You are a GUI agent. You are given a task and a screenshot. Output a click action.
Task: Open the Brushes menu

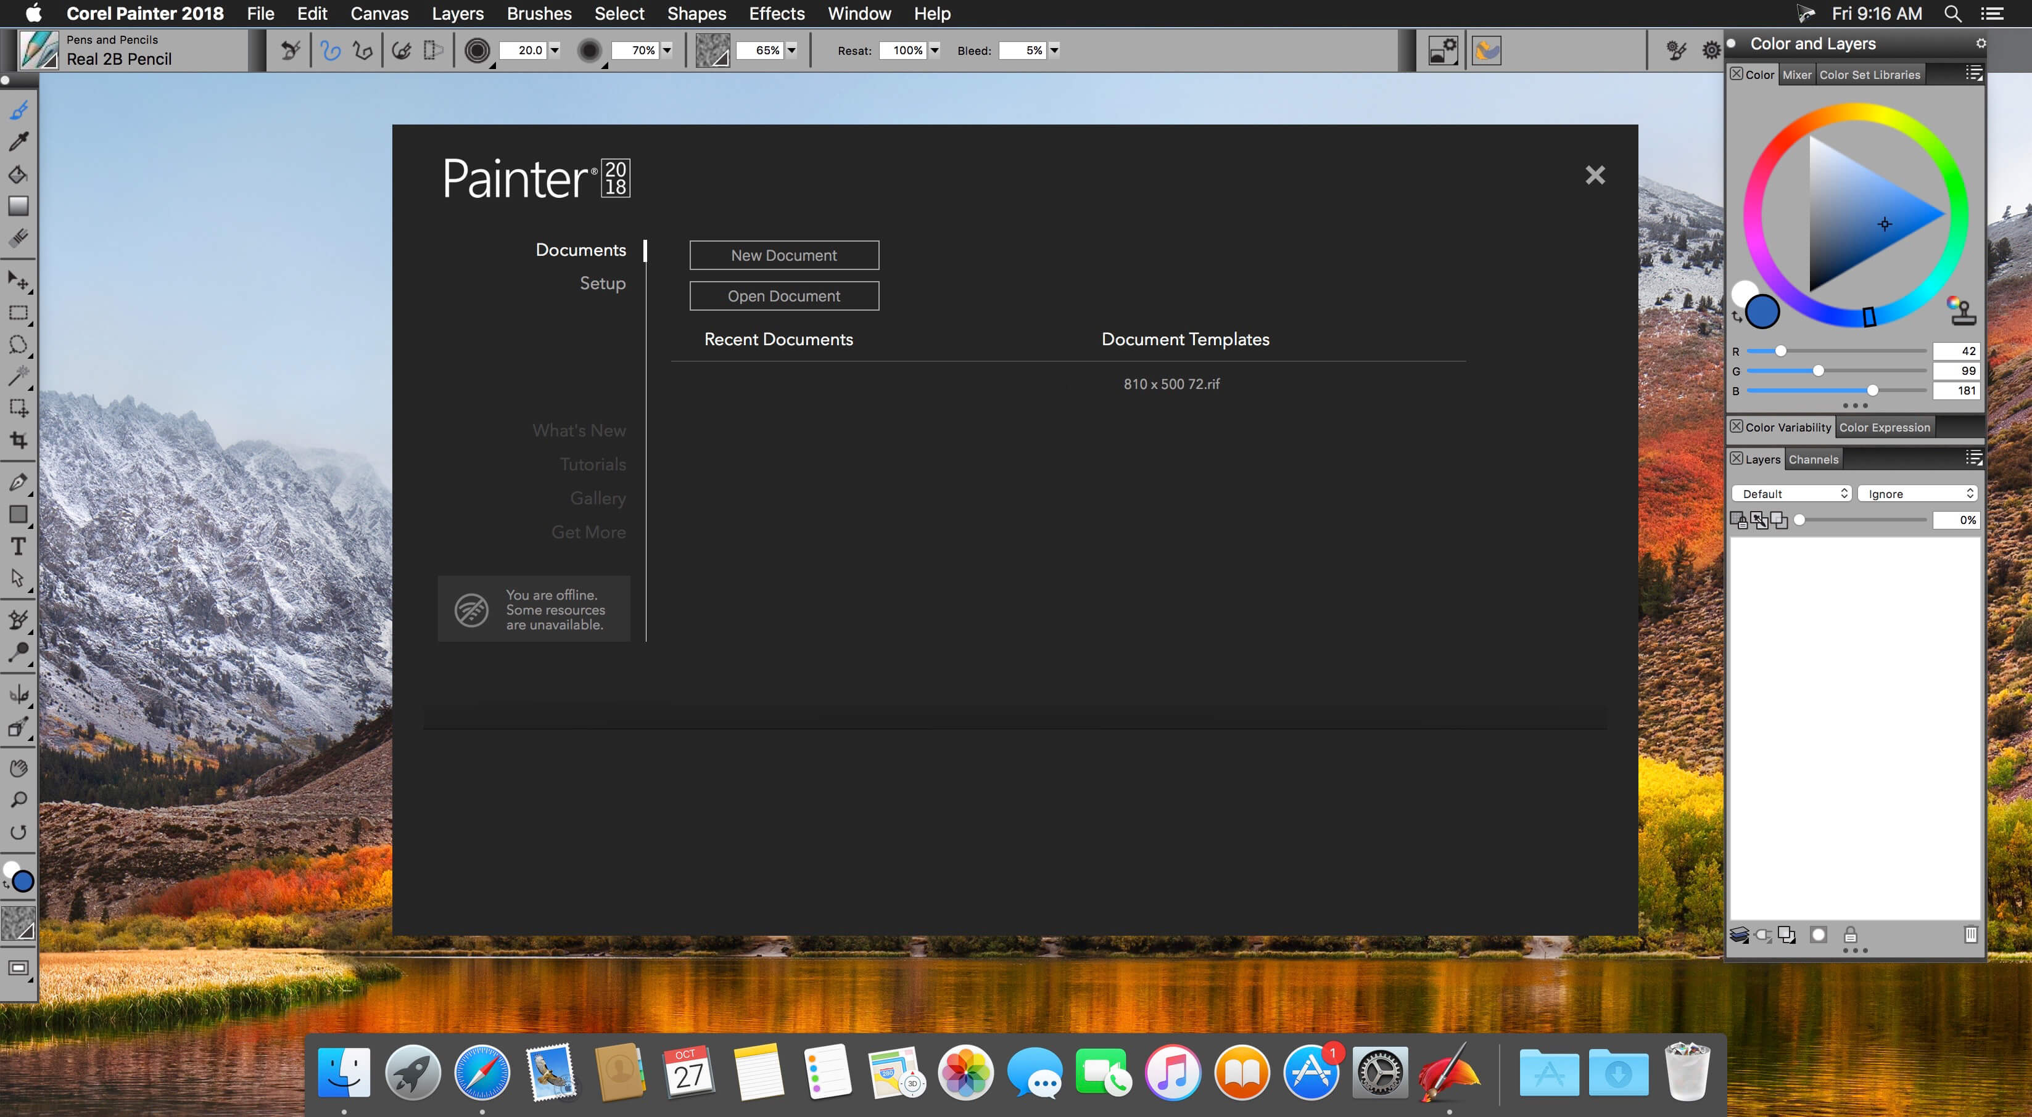(540, 14)
